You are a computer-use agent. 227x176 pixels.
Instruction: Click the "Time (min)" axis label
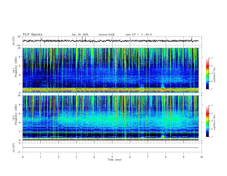click(x=115, y=160)
